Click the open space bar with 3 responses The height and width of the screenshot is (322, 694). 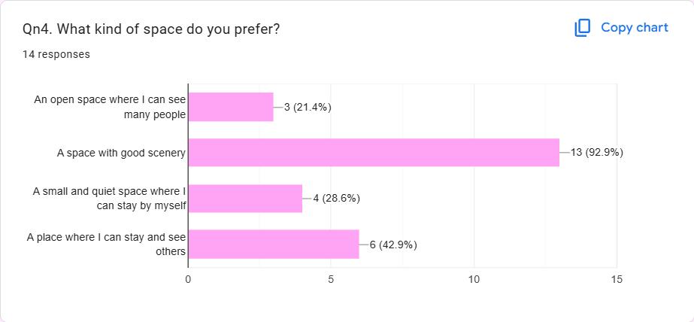point(231,107)
